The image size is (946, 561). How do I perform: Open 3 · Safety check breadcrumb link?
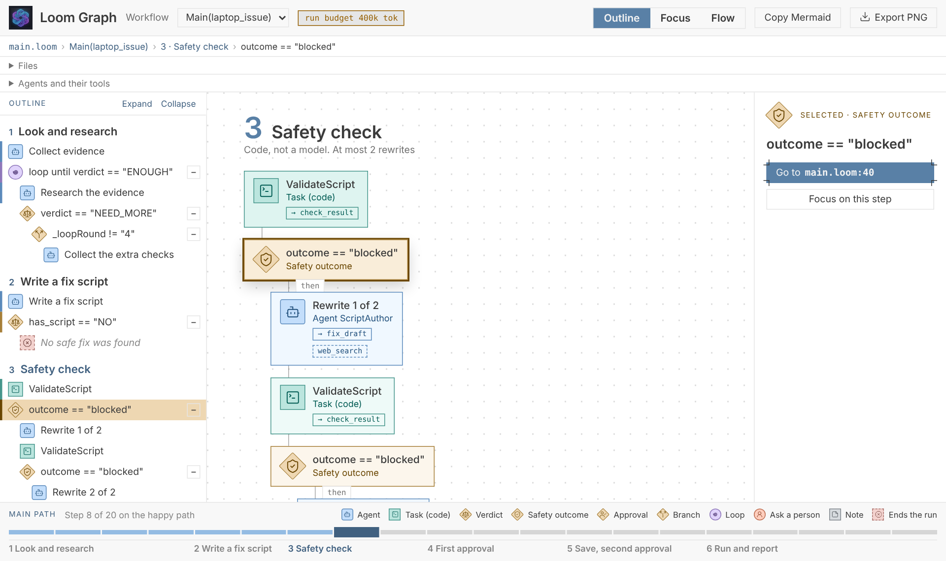(195, 47)
